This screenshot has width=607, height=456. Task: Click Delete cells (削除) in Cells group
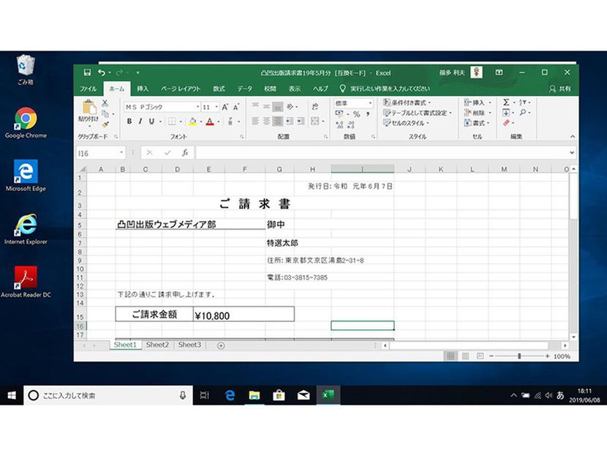pos(478,113)
